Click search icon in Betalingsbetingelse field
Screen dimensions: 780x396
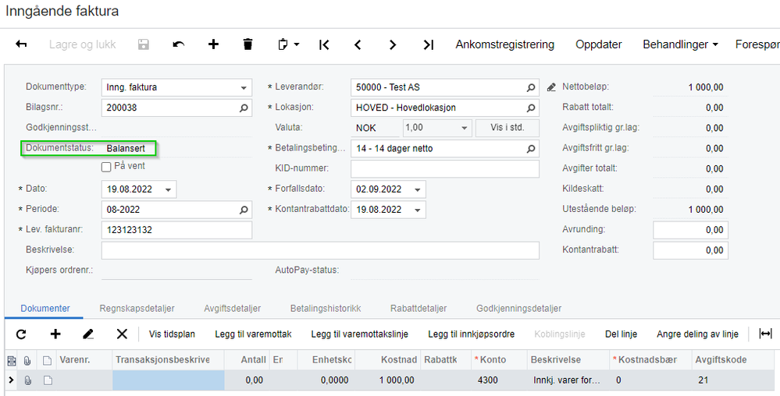[531, 149]
